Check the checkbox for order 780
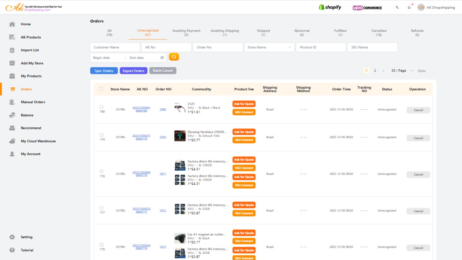462x260 pixels. pyautogui.click(x=101, y=107)
